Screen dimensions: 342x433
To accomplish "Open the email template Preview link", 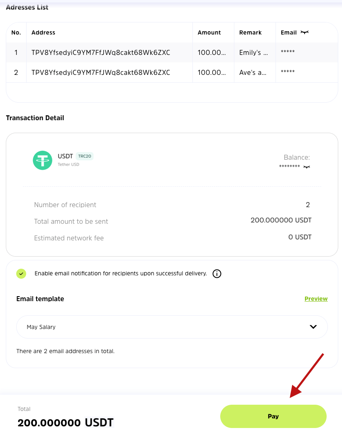I will point(316,299).
